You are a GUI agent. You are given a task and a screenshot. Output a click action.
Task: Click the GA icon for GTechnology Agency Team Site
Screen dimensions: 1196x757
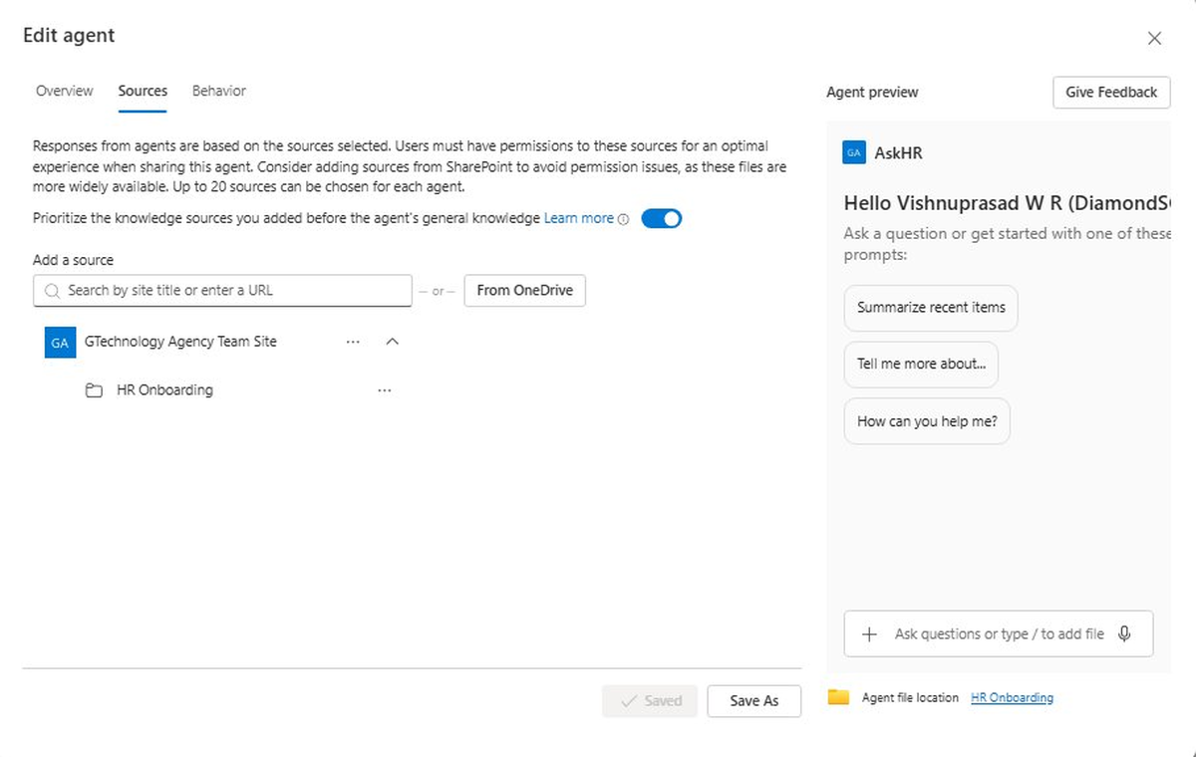click(58, 342)
